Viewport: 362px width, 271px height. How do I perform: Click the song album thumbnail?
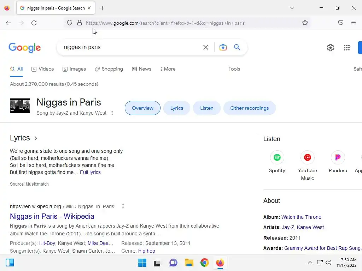20,106
